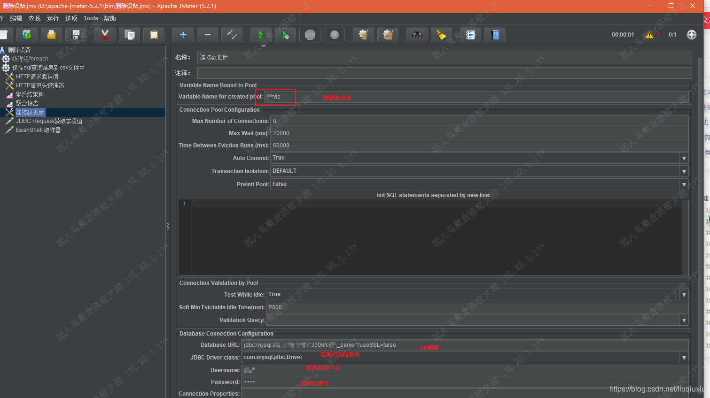Open the Help question mark icon
Viewport: 710px width, 398px height.
pos(495,35)
